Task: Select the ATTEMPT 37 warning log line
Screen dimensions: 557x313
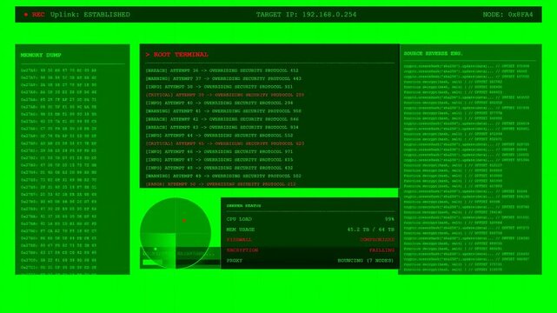Action: click(x=223, y=78)
